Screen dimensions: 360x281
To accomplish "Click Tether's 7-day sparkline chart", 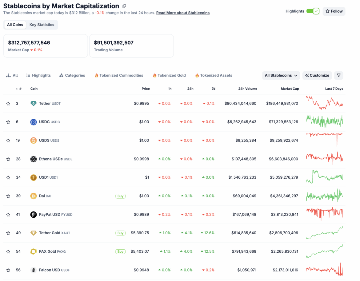I will 324,103.
